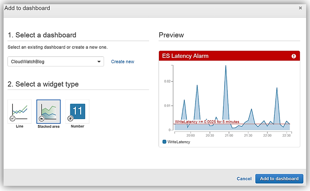Click the Preview section heading
310x191 pixels.
[172, 35]
